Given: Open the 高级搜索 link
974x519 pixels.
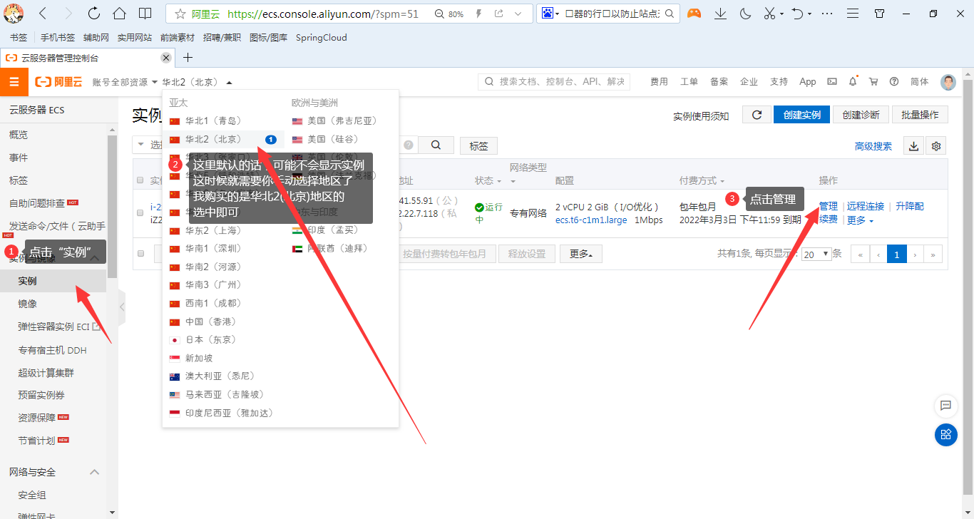Looking at the screenshot, I should pos(873,146).
